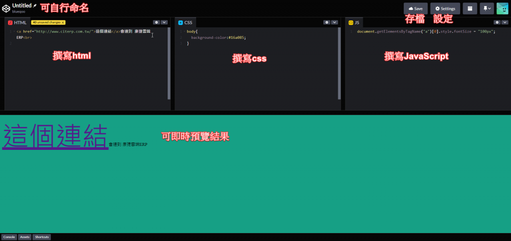Expand the HTML editor chevron dropdown
The height and width of the screenshot is (241, 511).
[164, 22]
